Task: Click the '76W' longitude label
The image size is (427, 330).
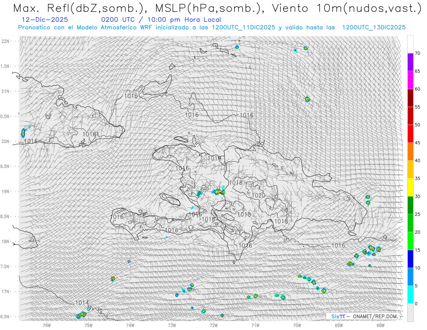Action: tap(47, 325)
